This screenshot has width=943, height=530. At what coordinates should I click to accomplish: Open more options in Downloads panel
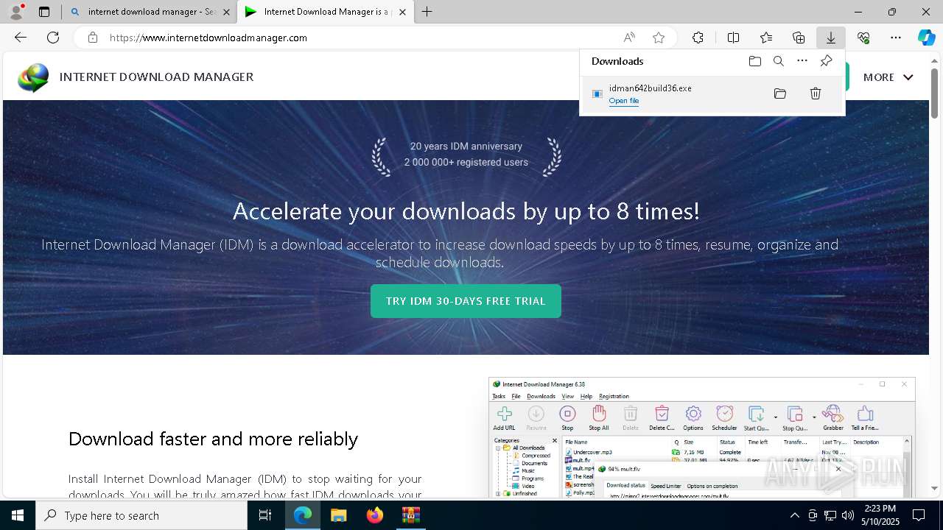pyautogui.click(x=802, y=61)
